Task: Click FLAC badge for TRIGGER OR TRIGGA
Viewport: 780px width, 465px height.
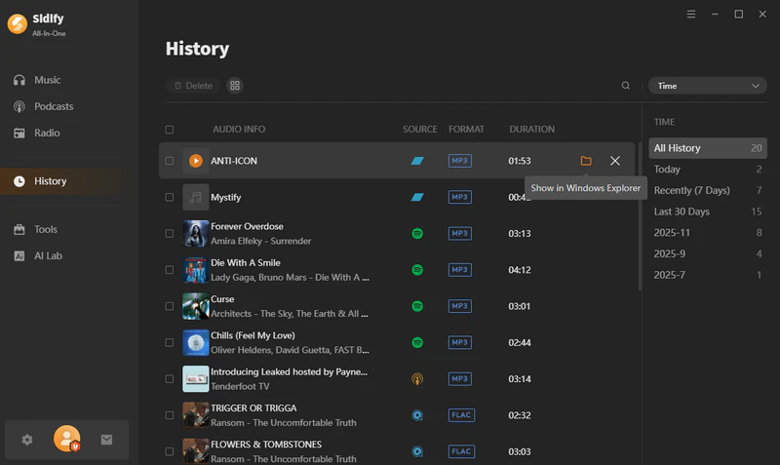Action: [x=461, y=414]
